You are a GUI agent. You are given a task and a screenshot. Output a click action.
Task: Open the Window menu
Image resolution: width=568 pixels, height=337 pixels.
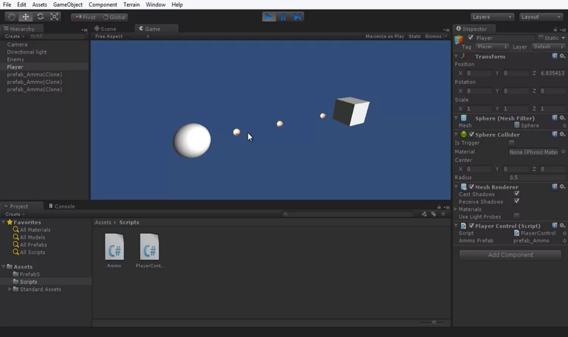(x=156, y=5)
